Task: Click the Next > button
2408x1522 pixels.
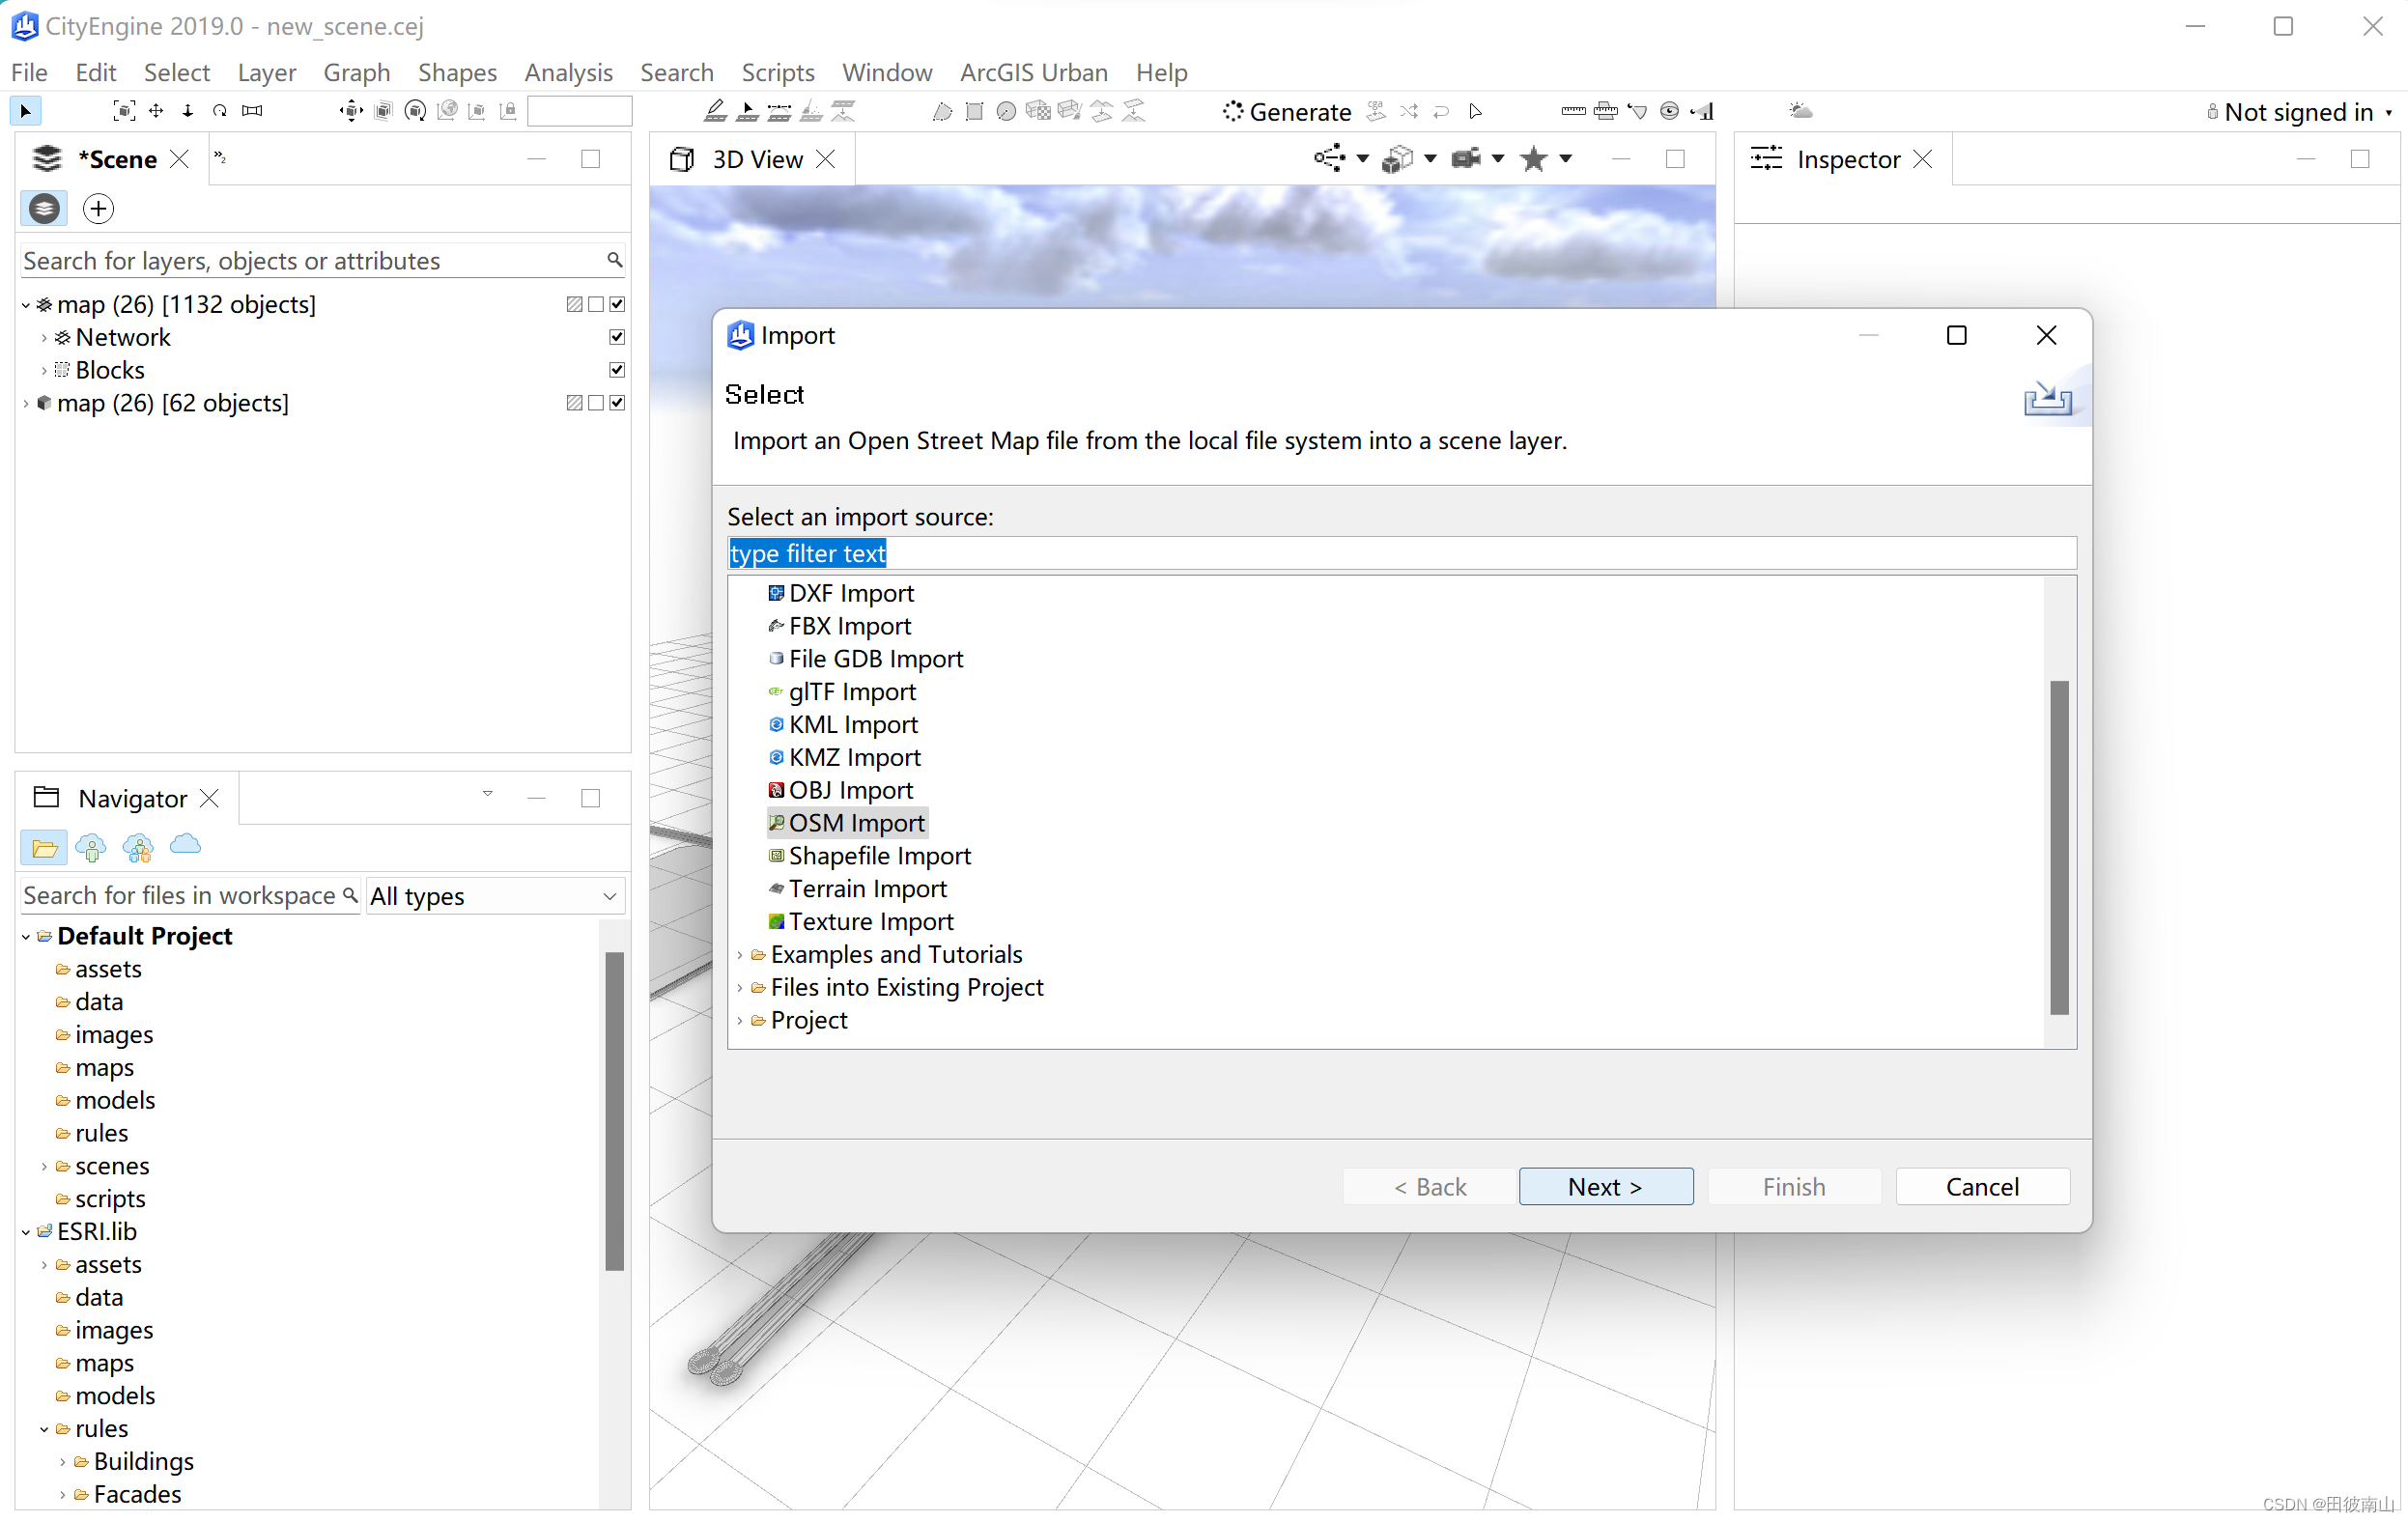Action: pos(1605,1186)
